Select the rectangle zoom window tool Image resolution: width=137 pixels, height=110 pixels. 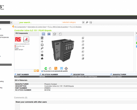point(42,45)
